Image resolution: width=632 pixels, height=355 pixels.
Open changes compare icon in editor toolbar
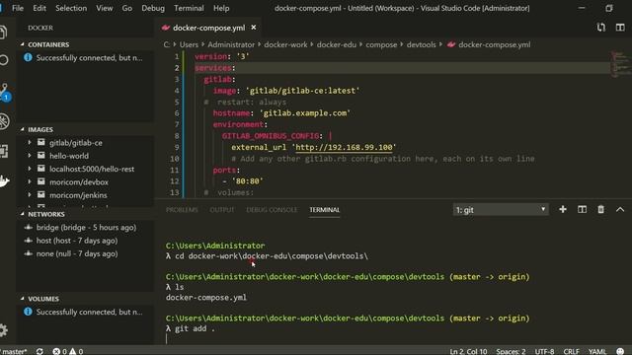click(601, 28)
